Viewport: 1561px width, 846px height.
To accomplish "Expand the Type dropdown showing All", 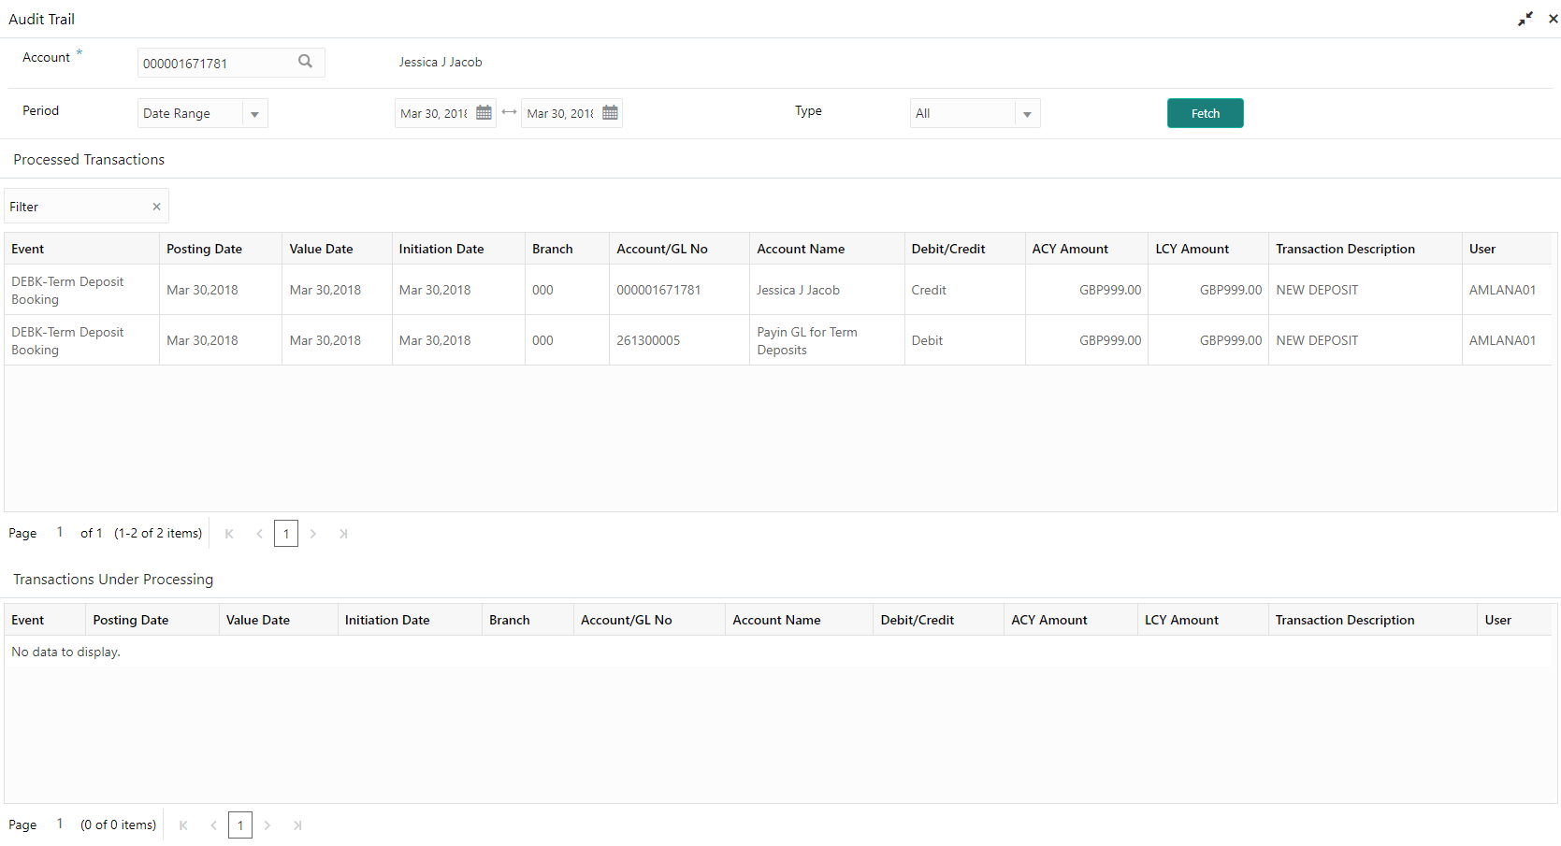I will pyautogui.click(x=1027, y=114).
